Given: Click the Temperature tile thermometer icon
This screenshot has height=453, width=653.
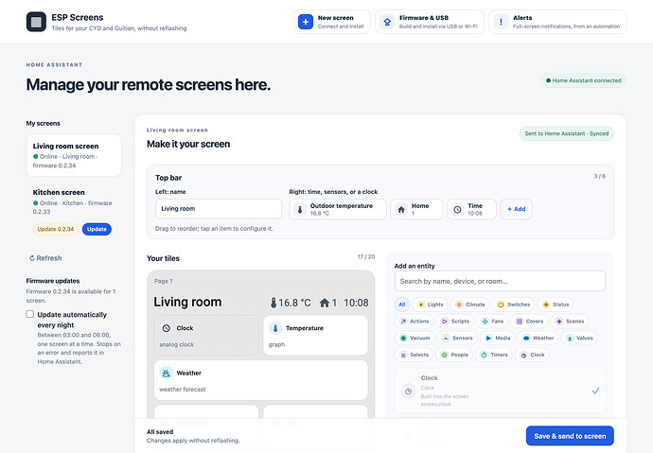Looking at the screenshot, I should [x=275, y=328].
